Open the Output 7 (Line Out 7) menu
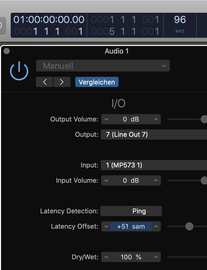 pyautogui.click(x=154, y=134)
